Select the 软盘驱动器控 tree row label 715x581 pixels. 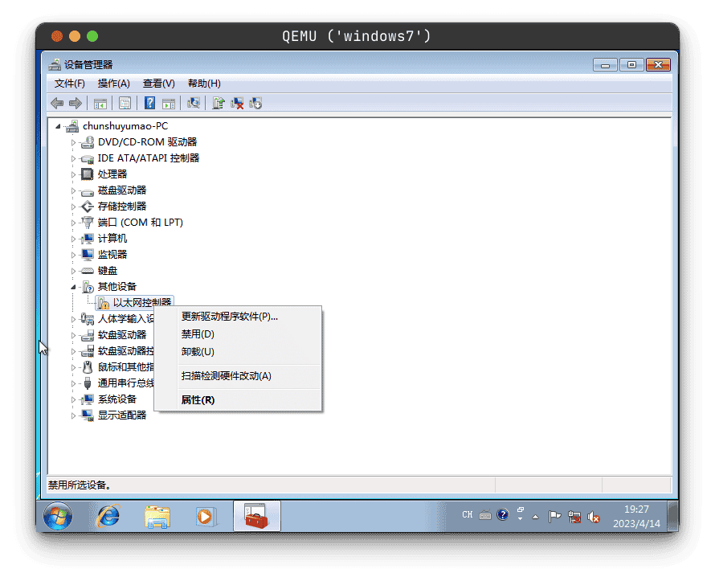point(125,351)
